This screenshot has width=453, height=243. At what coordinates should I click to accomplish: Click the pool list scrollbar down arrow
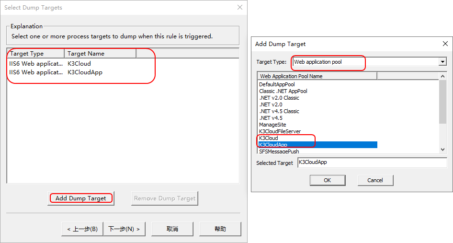(442, 150)
